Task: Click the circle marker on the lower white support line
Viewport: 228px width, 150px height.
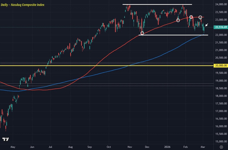Action: coord(142,33)
